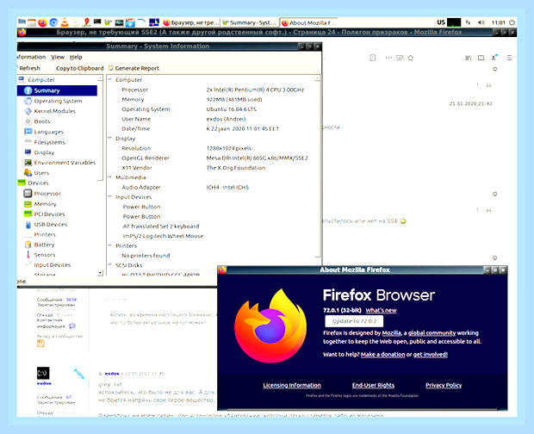This screenshot has width=534, height=434.
Task: Open the Mozilla link in About dialog
Action: (391, 333)
